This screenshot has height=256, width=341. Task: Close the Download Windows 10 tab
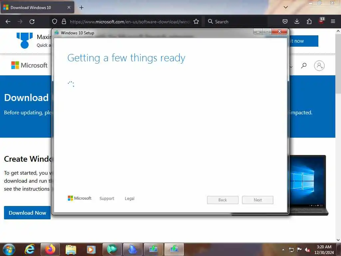point(69,7)
